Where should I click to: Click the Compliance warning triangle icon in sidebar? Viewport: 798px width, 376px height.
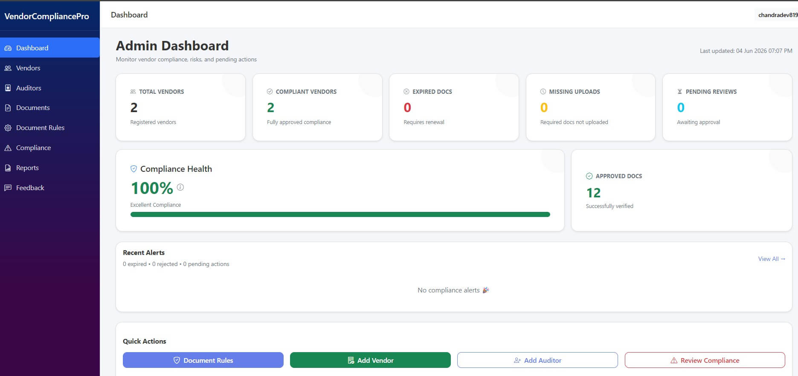[x=8, y=148]
